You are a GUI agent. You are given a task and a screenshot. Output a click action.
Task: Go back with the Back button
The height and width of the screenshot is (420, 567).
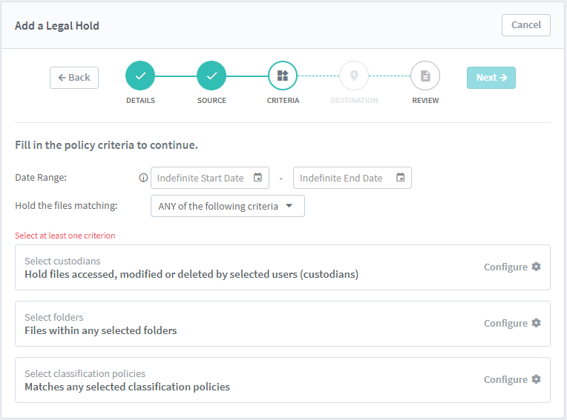click(x=74, y=78)
